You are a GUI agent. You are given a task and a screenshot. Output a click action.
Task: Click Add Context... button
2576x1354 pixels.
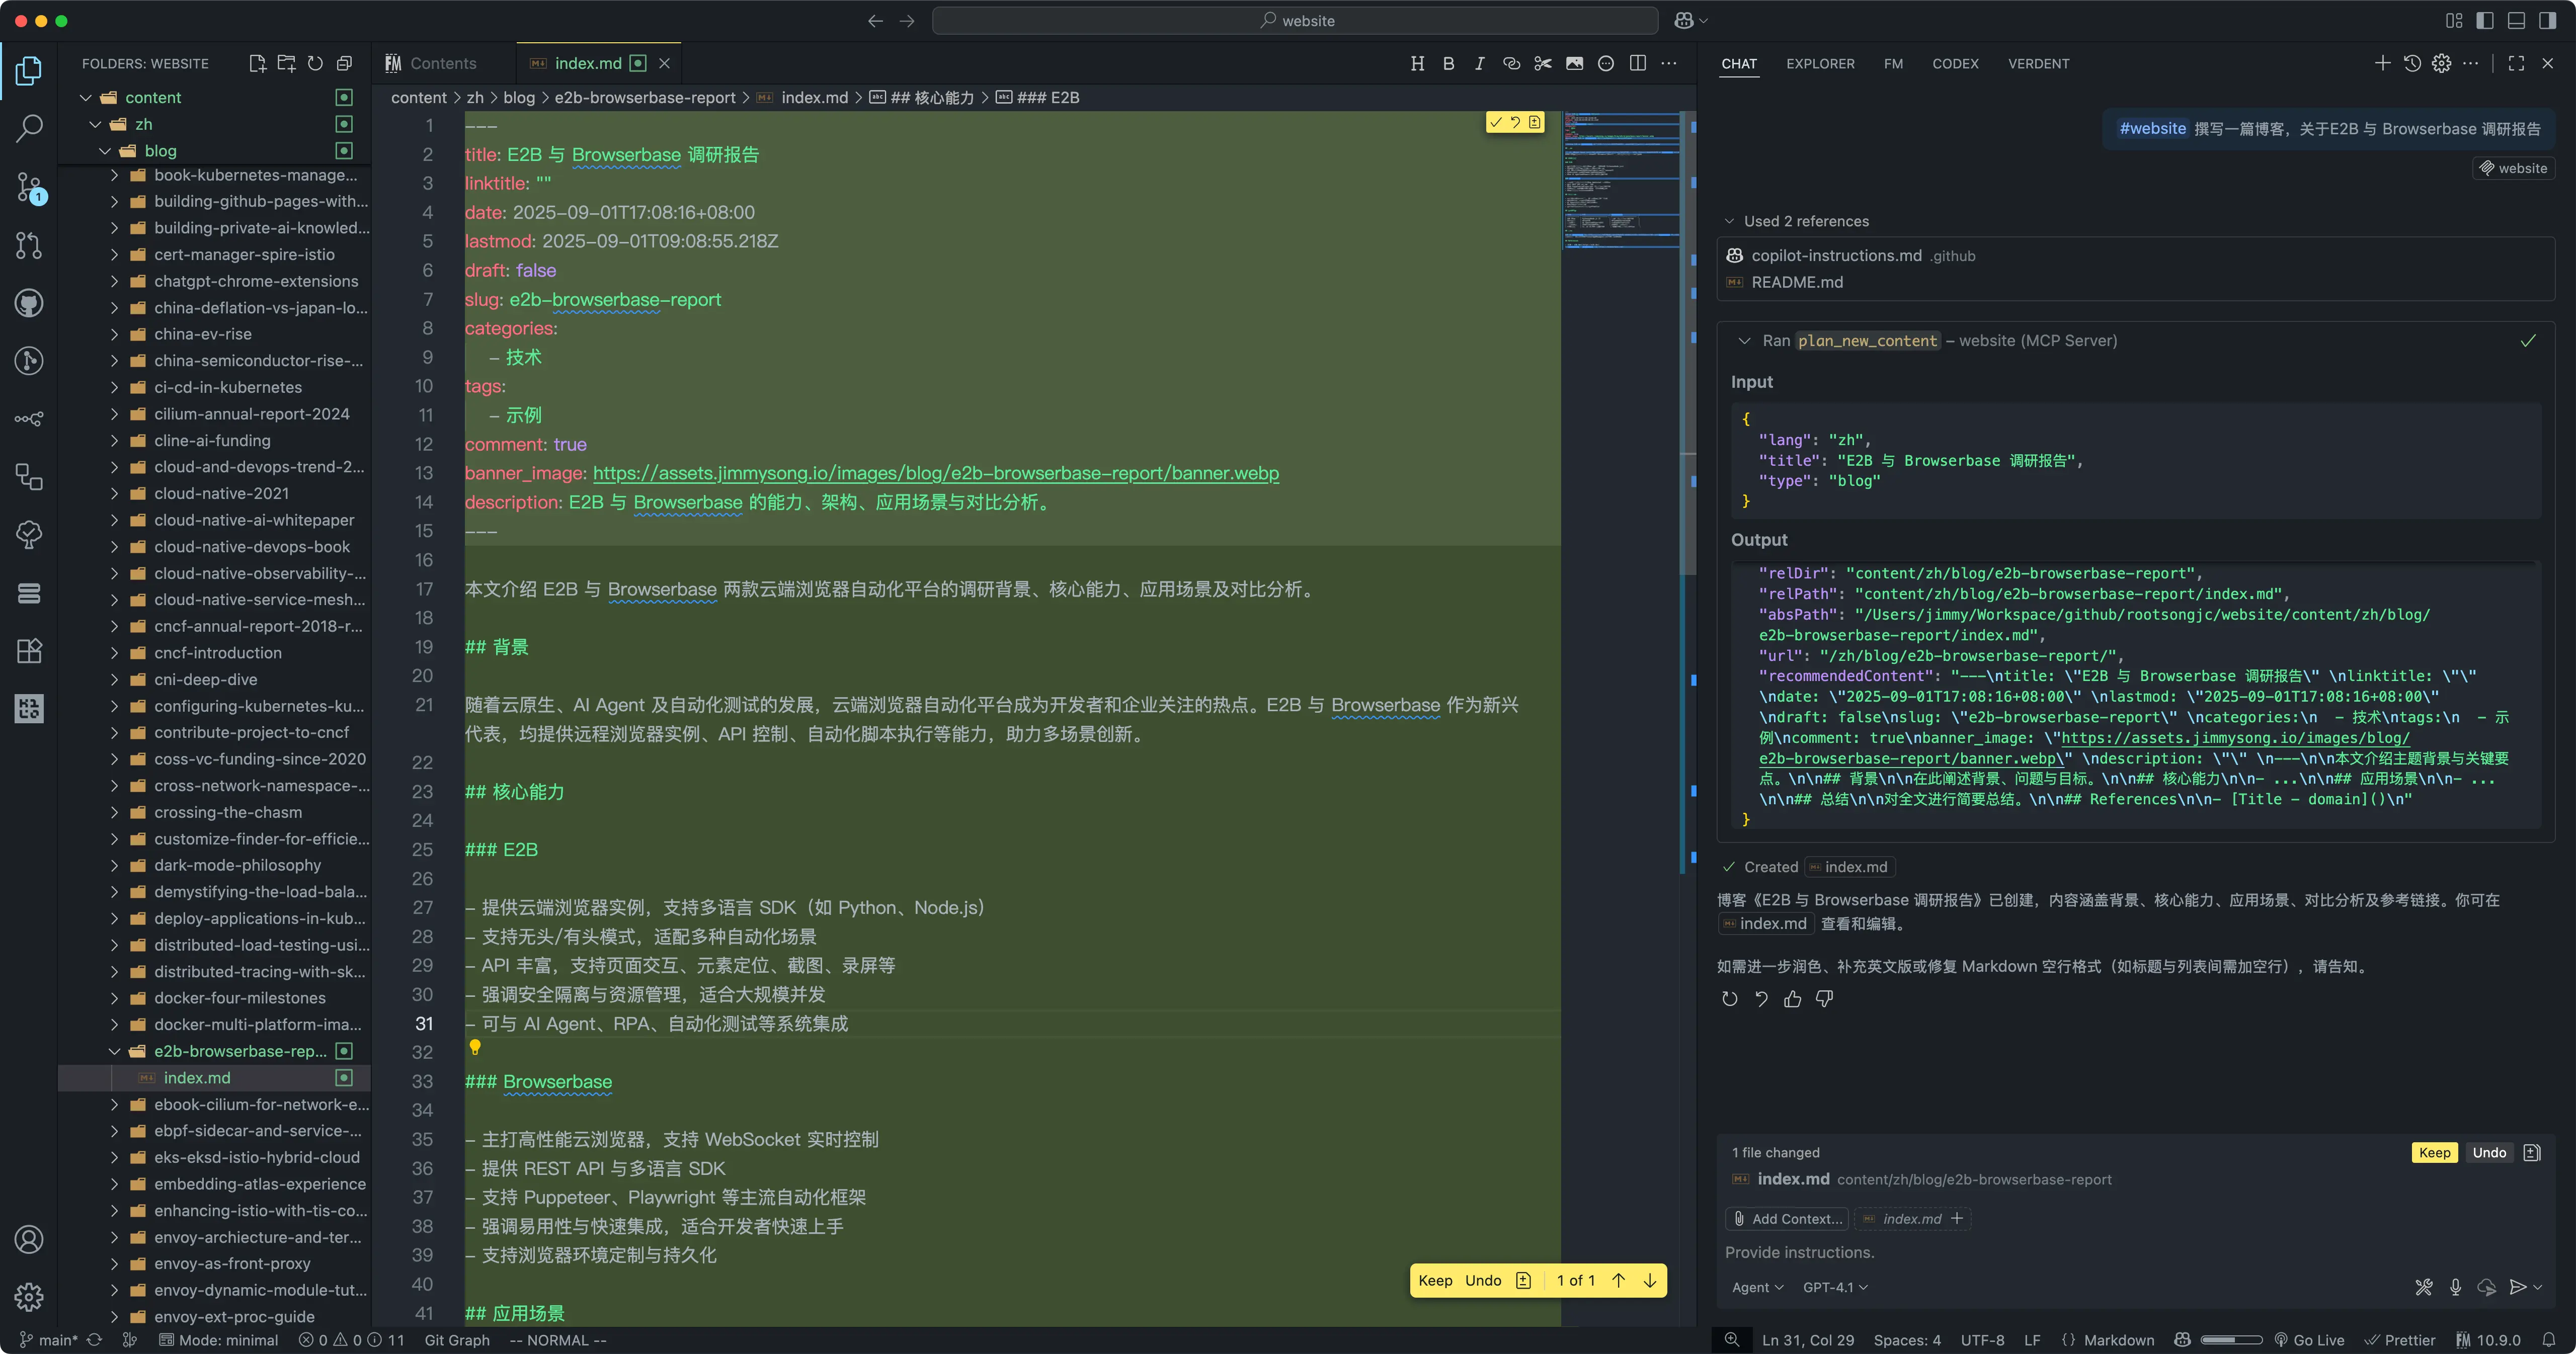tap(1788, 1218)
